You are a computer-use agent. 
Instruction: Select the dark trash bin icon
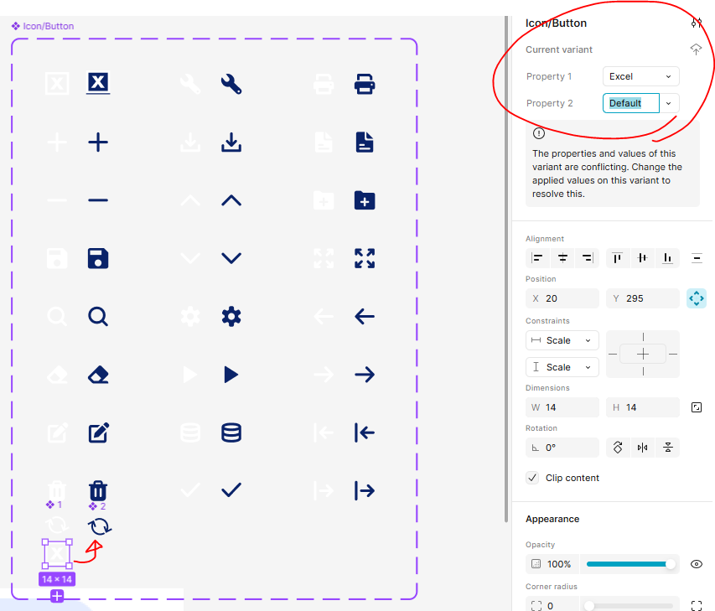click(x=98, y=490)
